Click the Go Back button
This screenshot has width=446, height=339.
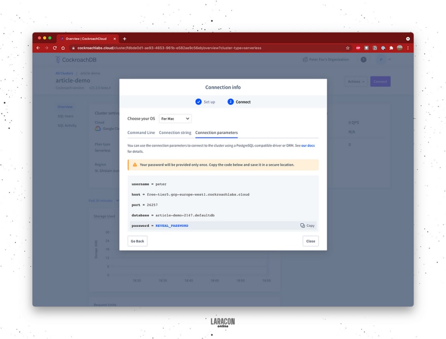pos(137,241)
